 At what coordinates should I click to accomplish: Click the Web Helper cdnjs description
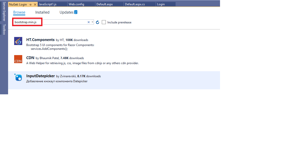coord(82,63)
